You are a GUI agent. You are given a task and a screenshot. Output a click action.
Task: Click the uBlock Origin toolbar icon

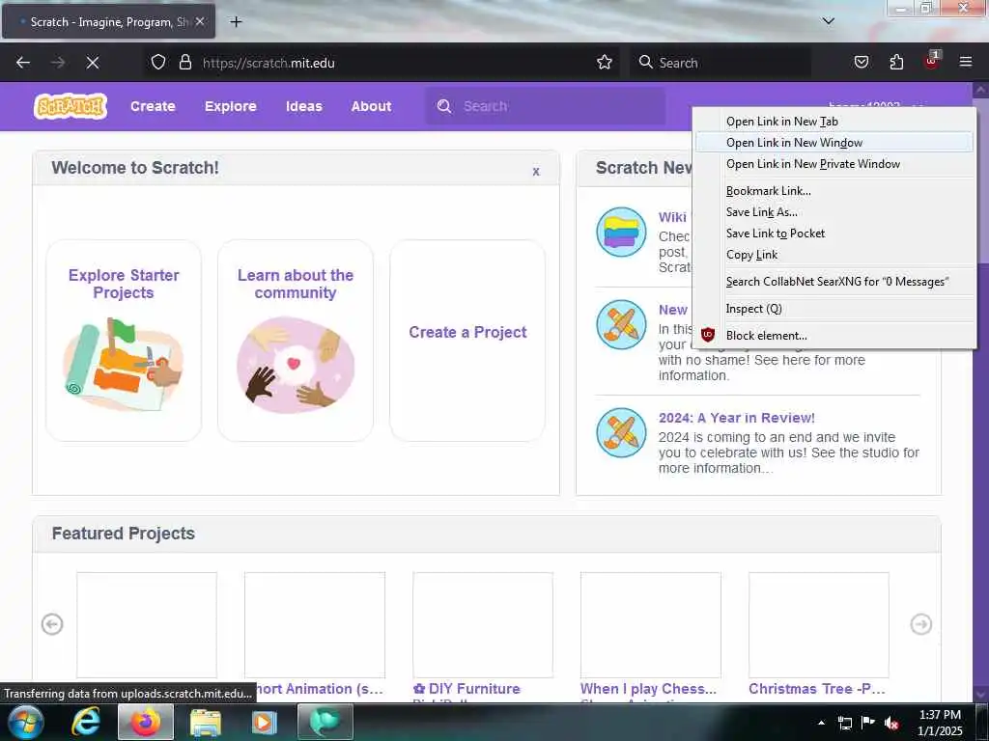[932, 61]
